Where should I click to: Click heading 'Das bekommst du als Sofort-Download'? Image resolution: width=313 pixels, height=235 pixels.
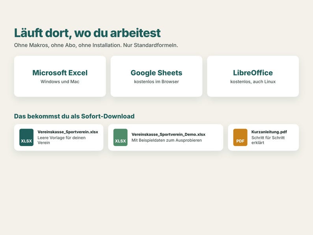[74, 116]
